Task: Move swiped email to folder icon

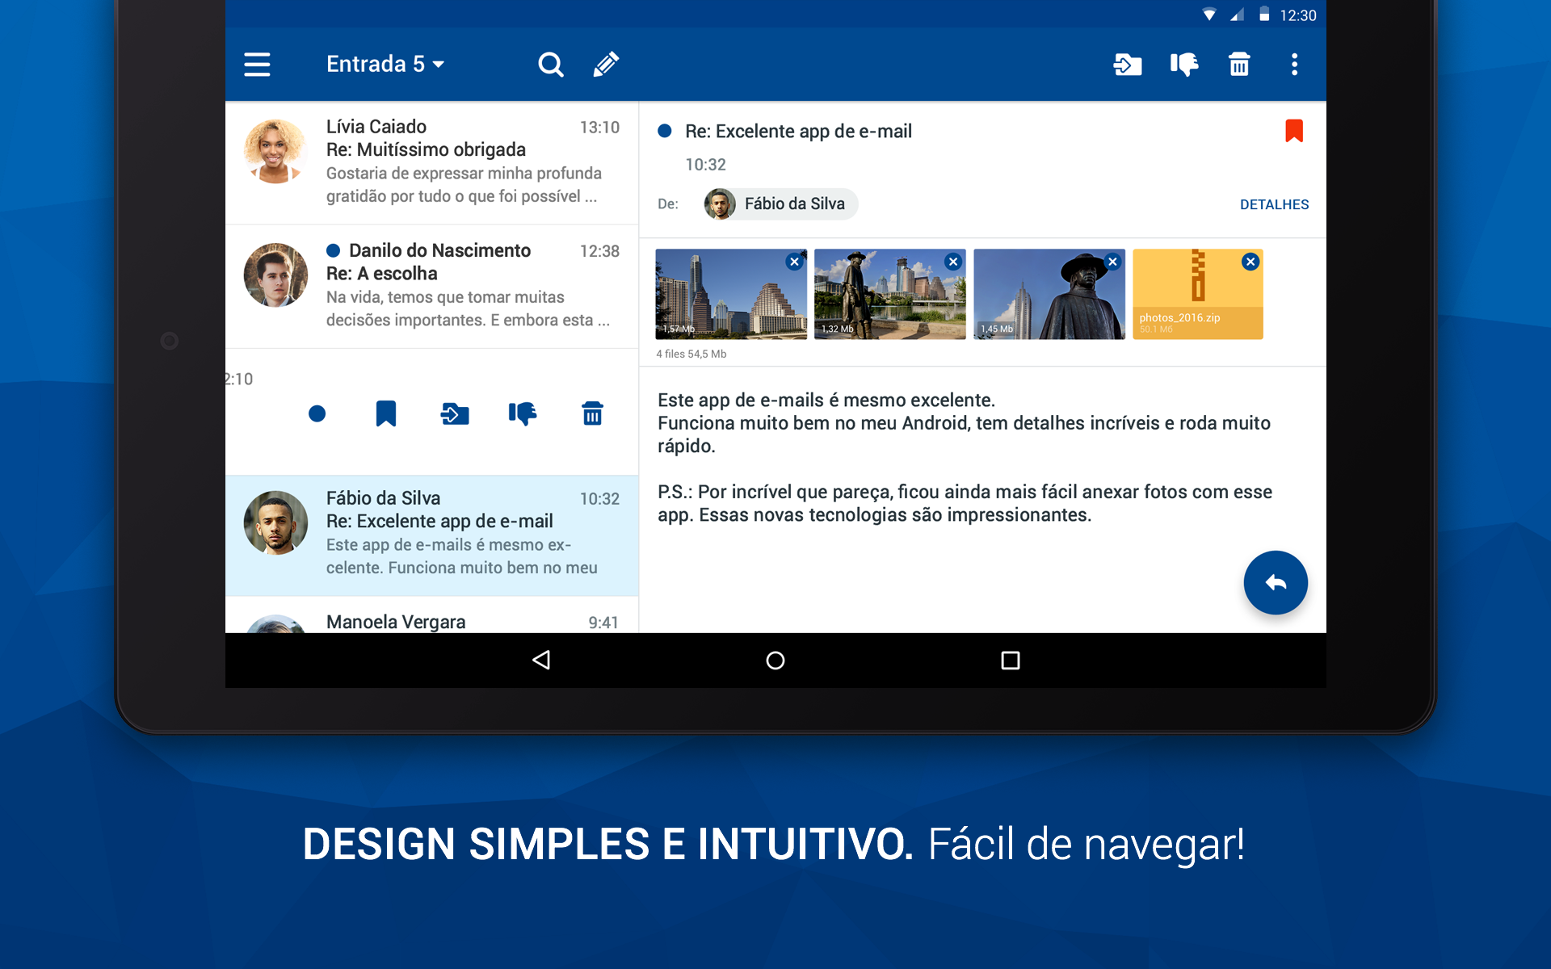Action: pyautogui.click(x=455, y=414)
